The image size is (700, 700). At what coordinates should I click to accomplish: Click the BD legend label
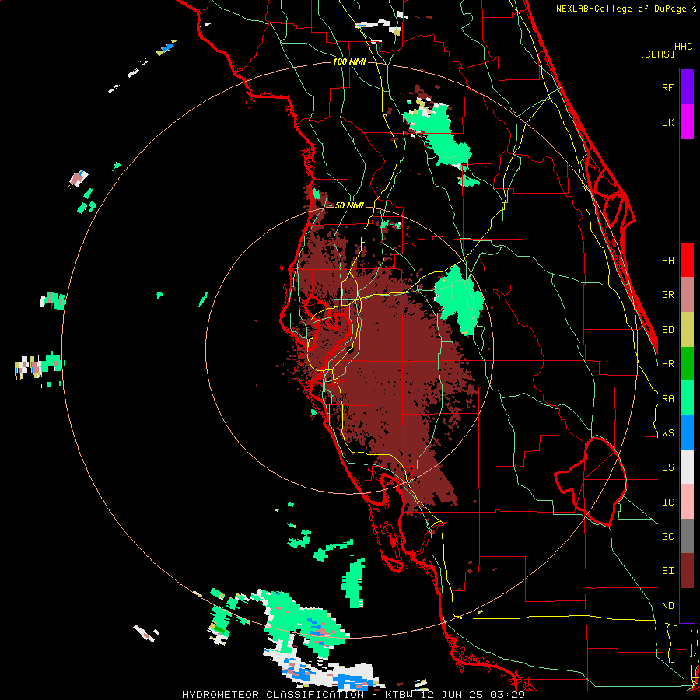coord(667,330)
